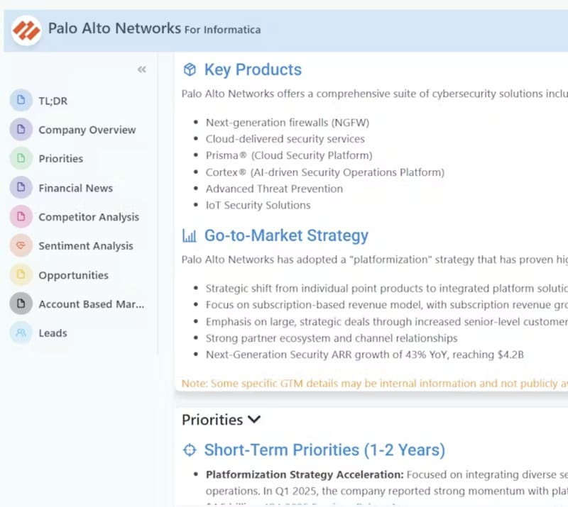This screenshot has height=507, width=568.
Task: Select the TL;DR navigation entry
Action: click(52, 101)
